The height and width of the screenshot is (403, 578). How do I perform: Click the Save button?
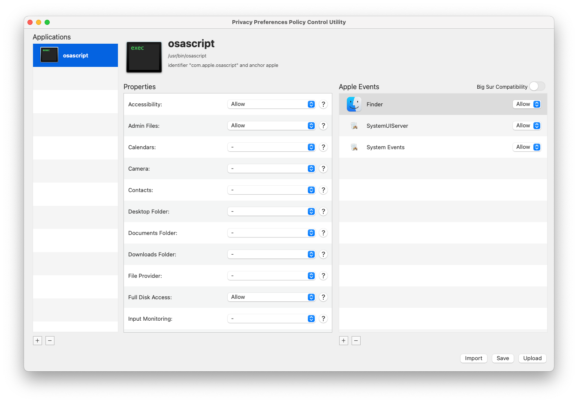pos(503,358)
